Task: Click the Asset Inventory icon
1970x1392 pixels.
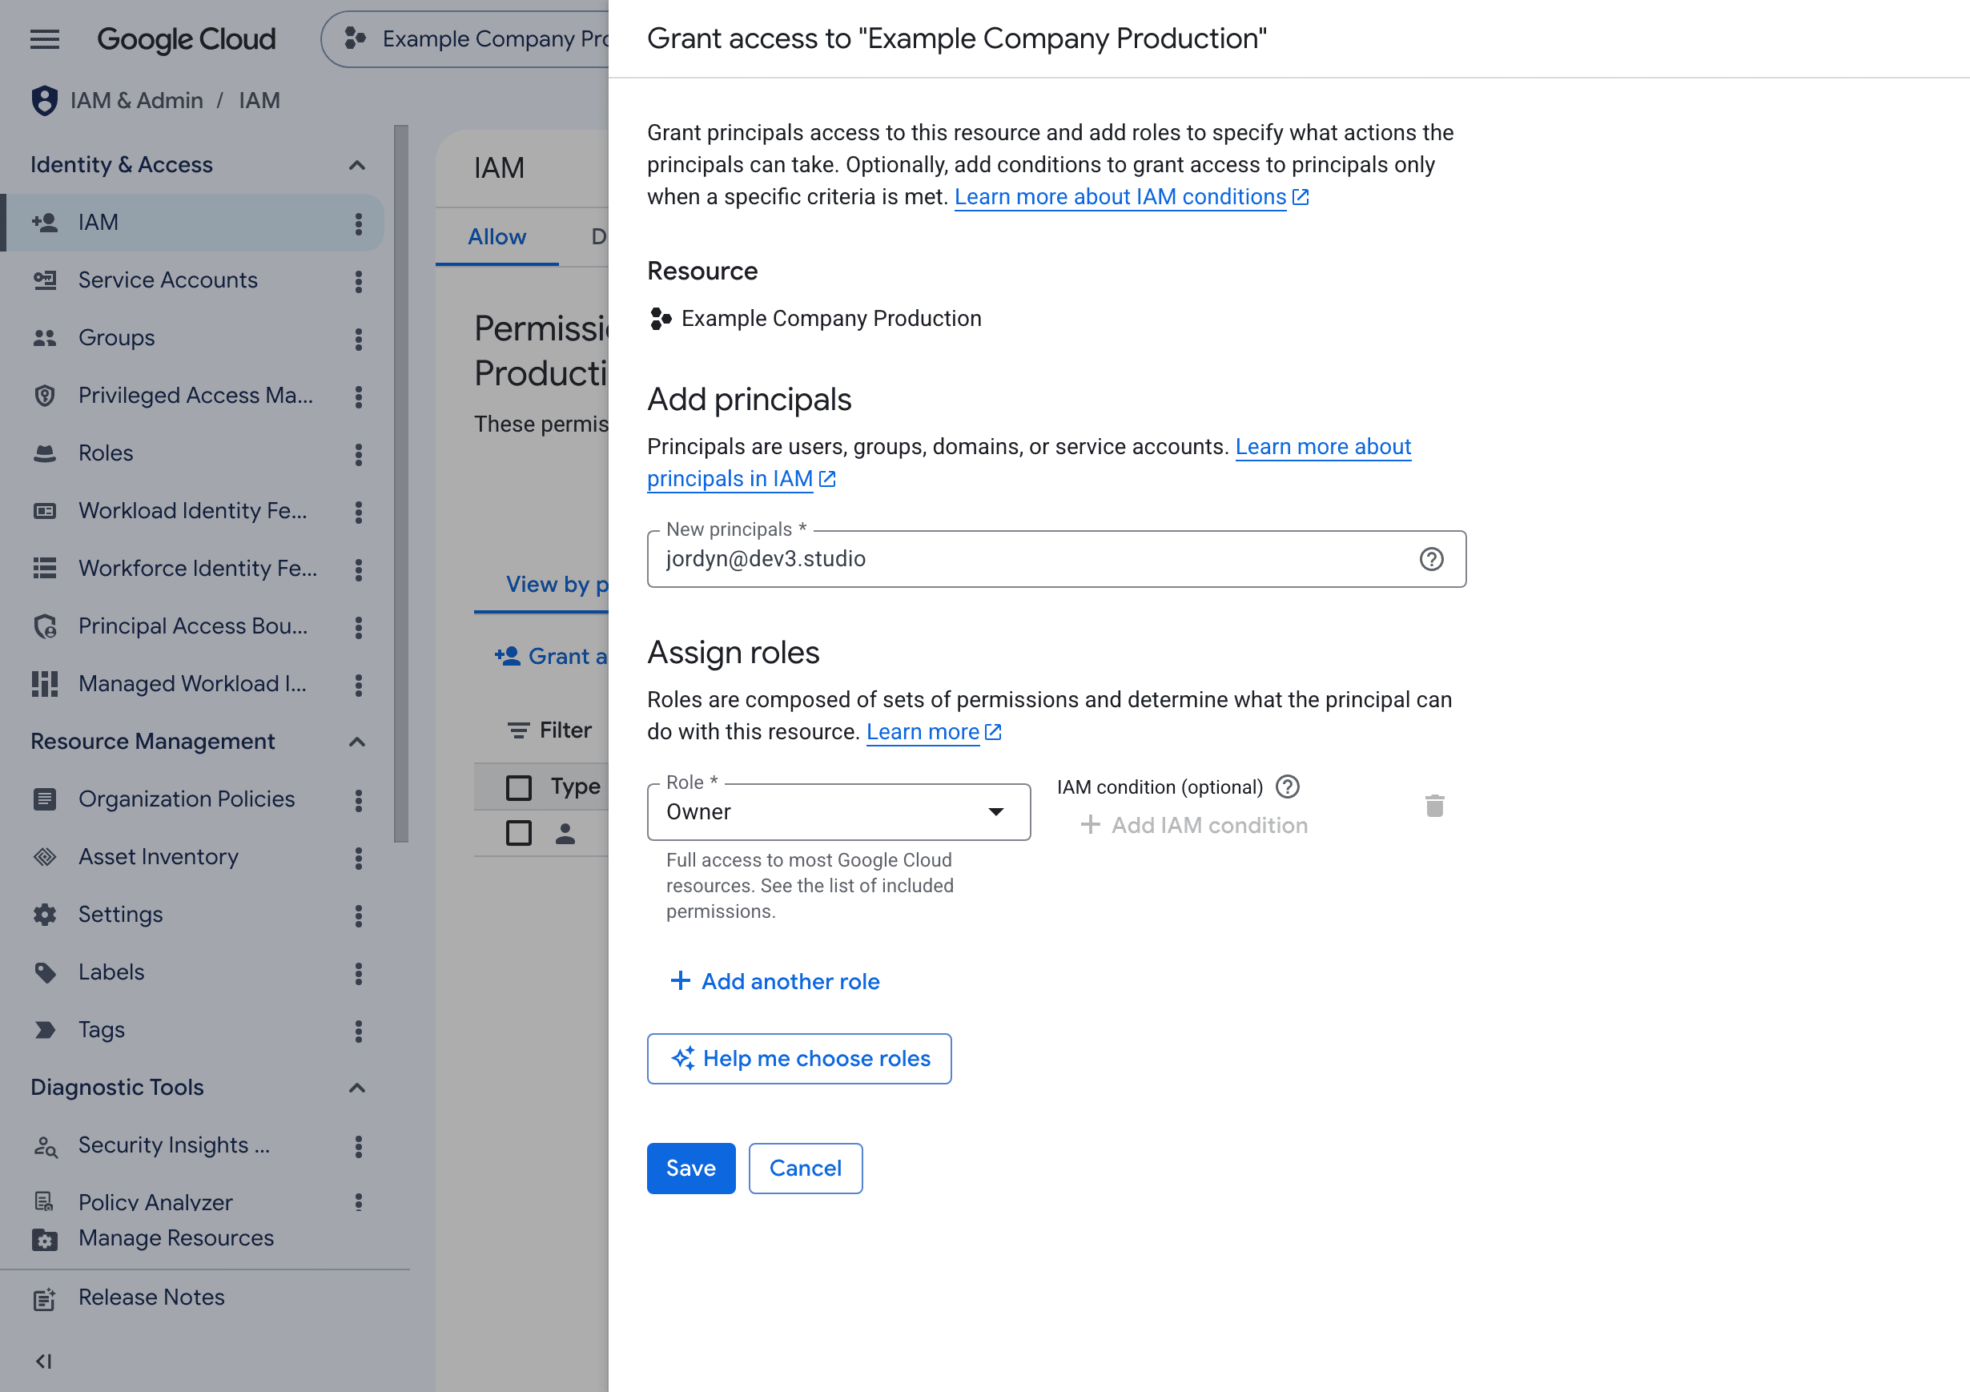Action: coord(45,856)
